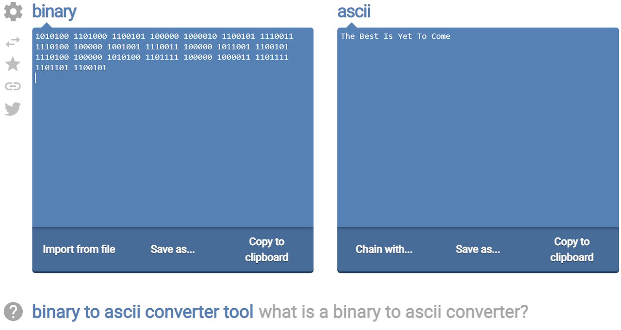Open the settings gear icon
621x330 pixels.
[x=13, y=12]
